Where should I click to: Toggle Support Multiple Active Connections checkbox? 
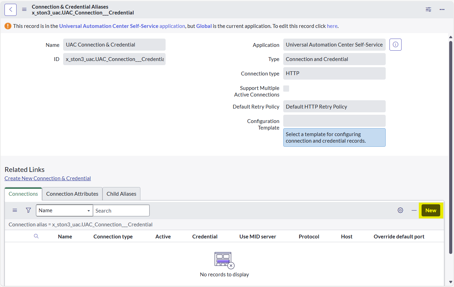click(286, 89)
